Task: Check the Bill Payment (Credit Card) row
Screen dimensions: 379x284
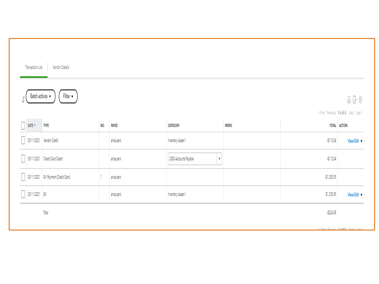Action: [x=23, y=177]
